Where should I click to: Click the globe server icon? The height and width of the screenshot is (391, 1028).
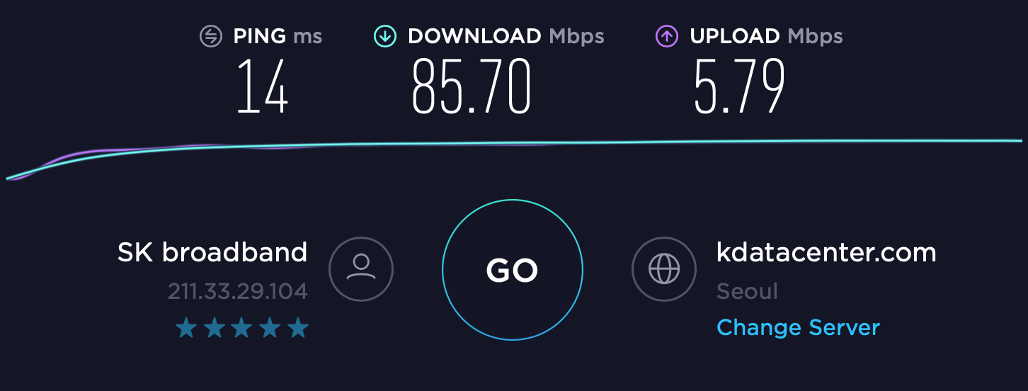point(664,269)
